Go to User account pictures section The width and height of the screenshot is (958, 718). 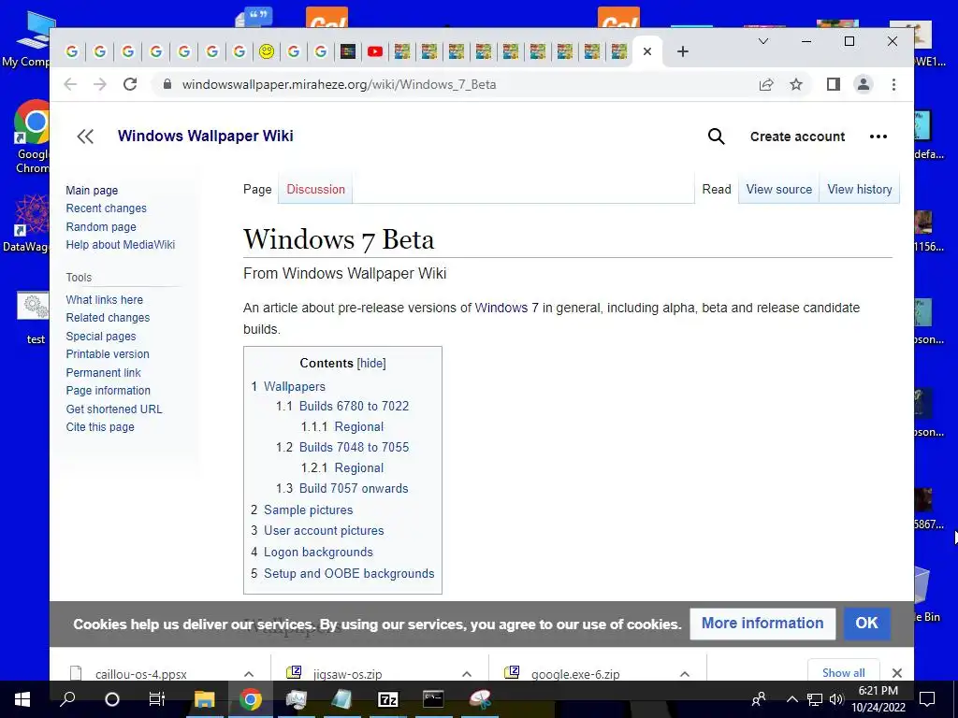click(x=324, y=531)
